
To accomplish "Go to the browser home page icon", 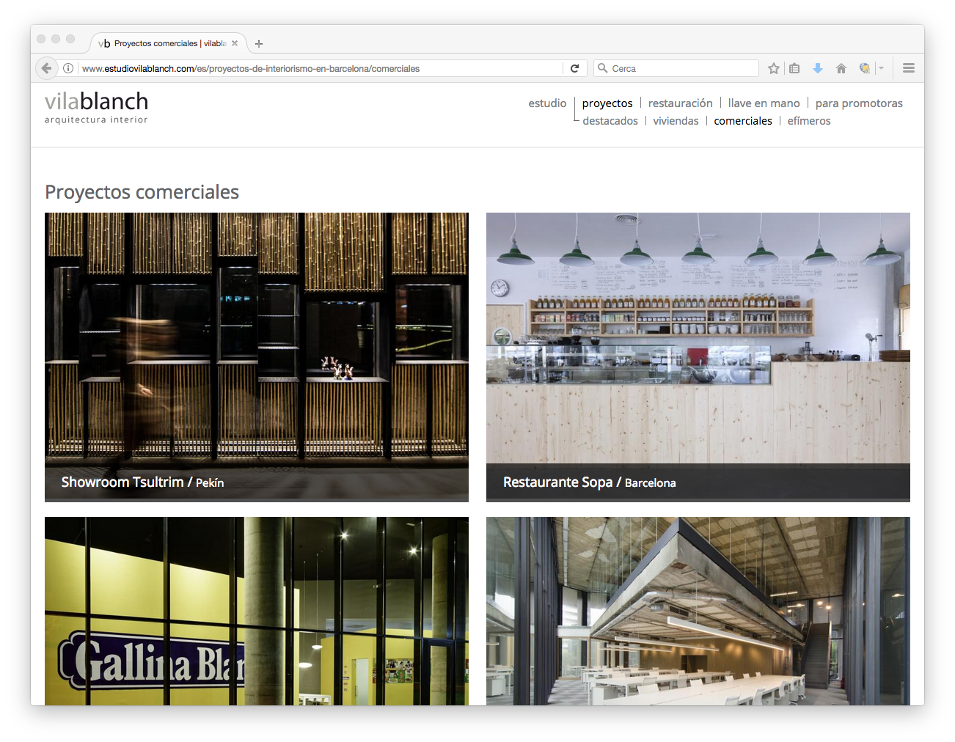I will coord(841,68).
